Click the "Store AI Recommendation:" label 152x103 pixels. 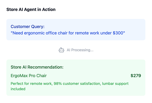[x=37, y=67]
